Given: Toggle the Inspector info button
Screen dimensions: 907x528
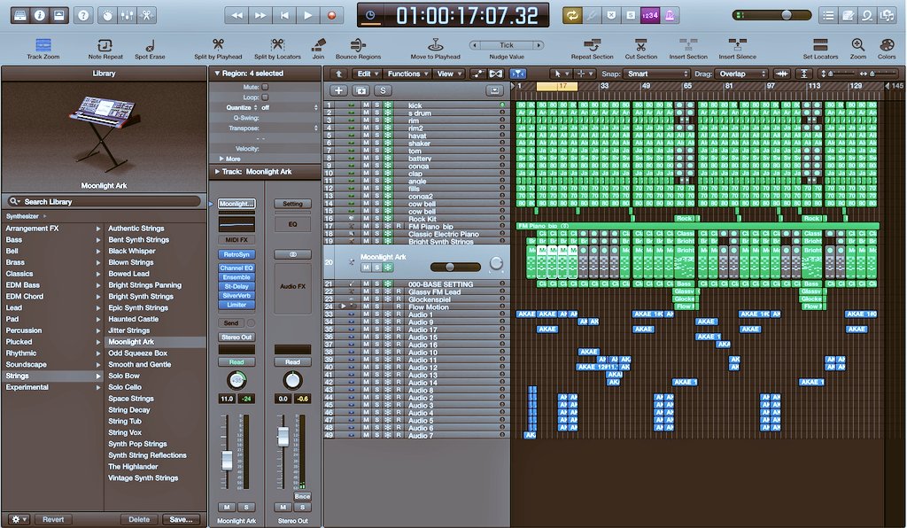Looking at the screenshot, I should pos(40,16).
